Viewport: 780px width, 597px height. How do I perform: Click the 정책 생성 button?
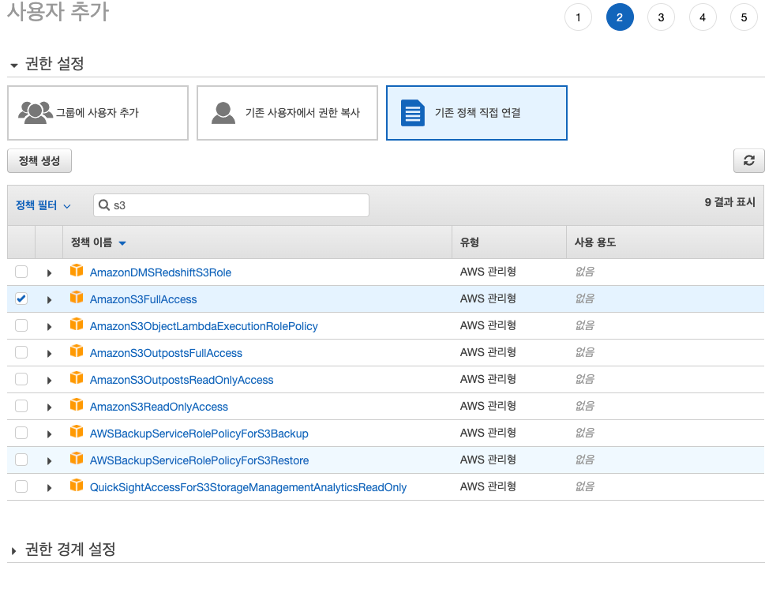pos(39,160)
